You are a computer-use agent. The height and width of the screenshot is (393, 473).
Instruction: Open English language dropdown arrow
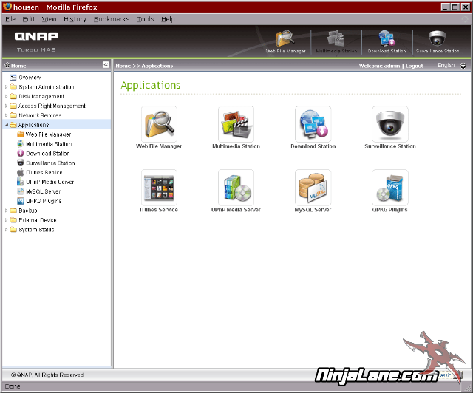pyautogui.click(x=463, y=66)
